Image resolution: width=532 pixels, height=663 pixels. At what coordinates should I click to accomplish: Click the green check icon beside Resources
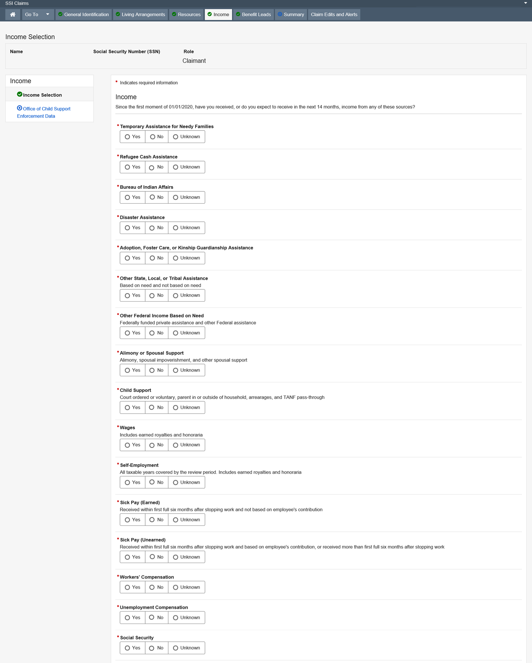pyautogui.click(x=174, y=14)
